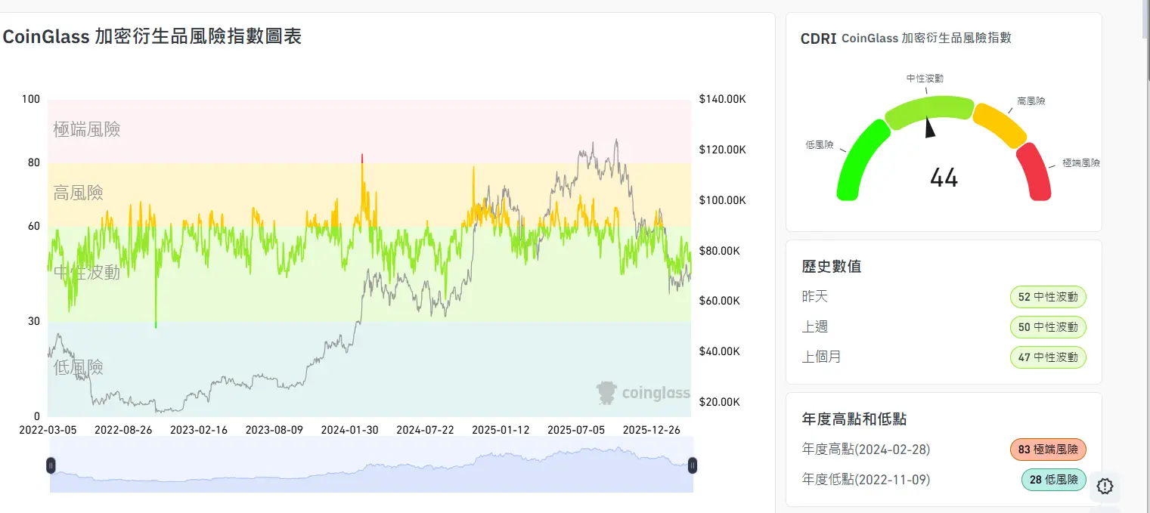Image resolution: width=1150 pixels, height=513 pixels.
Task: Click the 50 中性波動 badge
Action: (1048, 327)
